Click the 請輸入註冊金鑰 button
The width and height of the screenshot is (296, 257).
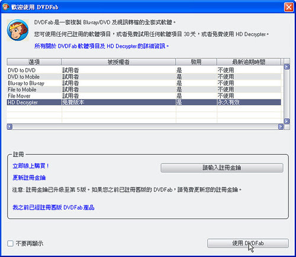222,168
